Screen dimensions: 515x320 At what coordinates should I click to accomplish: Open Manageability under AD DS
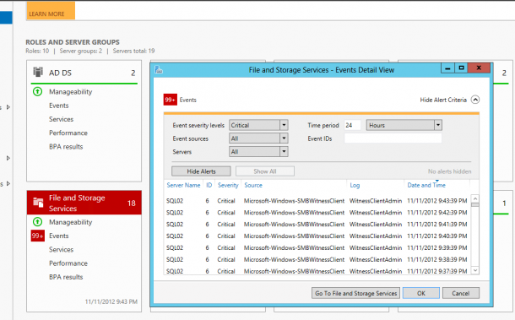tap(70, 92)
